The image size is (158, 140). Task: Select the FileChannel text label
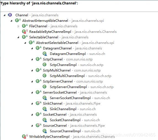point(38,26)
